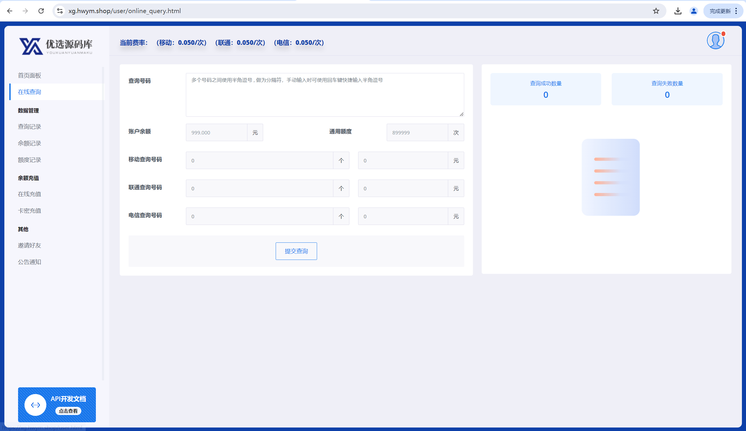
Task: Open 公告通知 in the sidebar
Action: click(x=29, y=262)
